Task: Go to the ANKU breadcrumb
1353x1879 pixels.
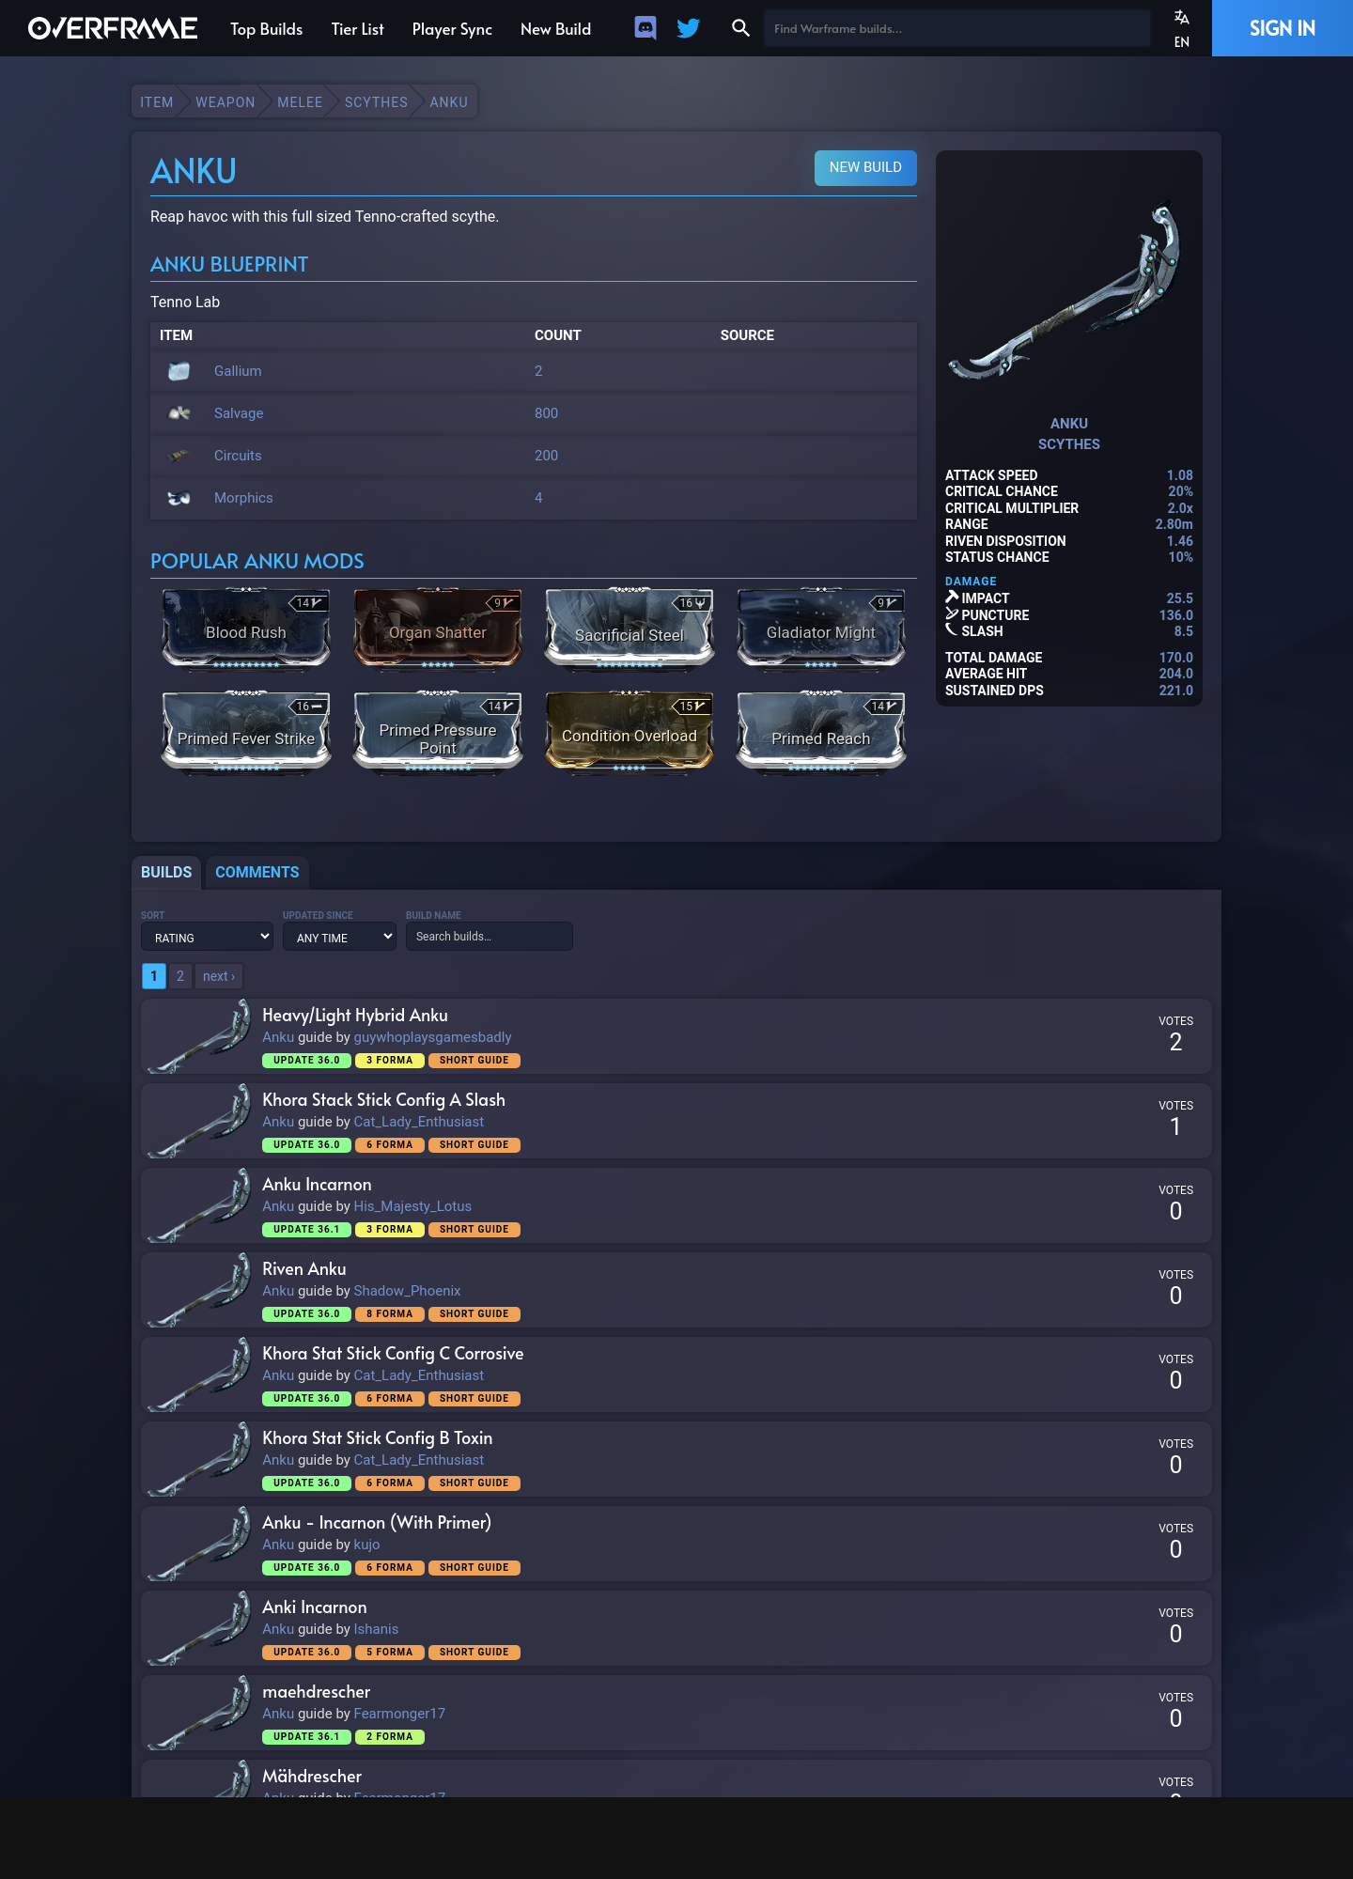Action: pyautogui.click(x=449, y=102)
